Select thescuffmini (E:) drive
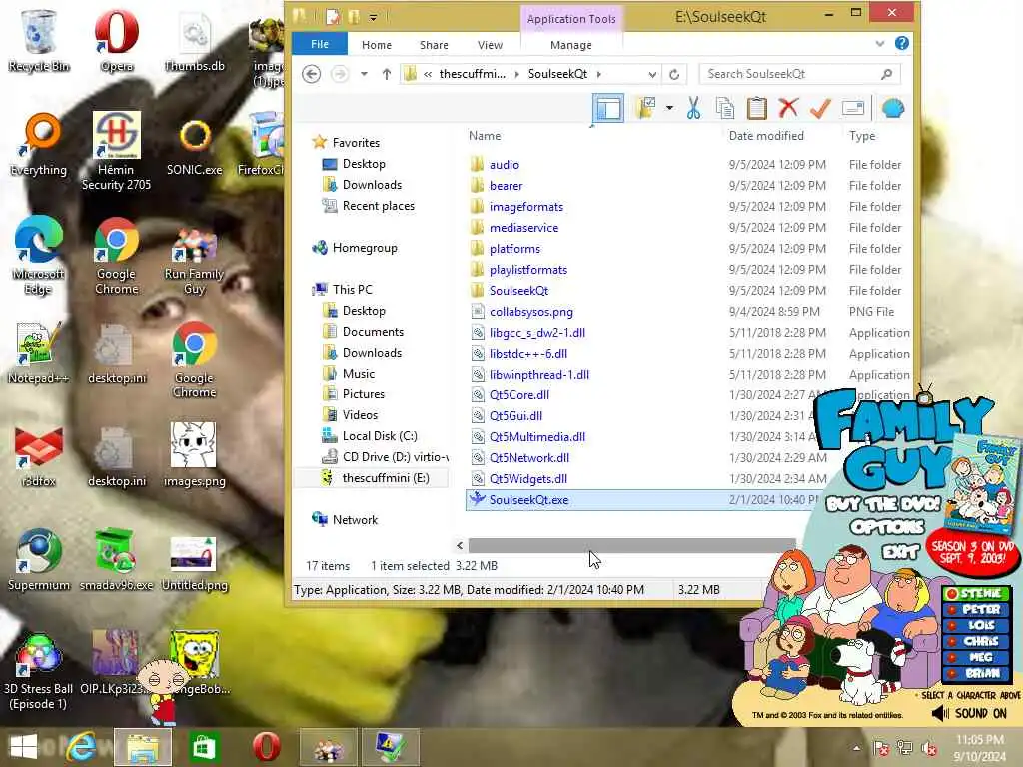The width and height of the screenshot is (1023, 767). (x=386, y=478)
